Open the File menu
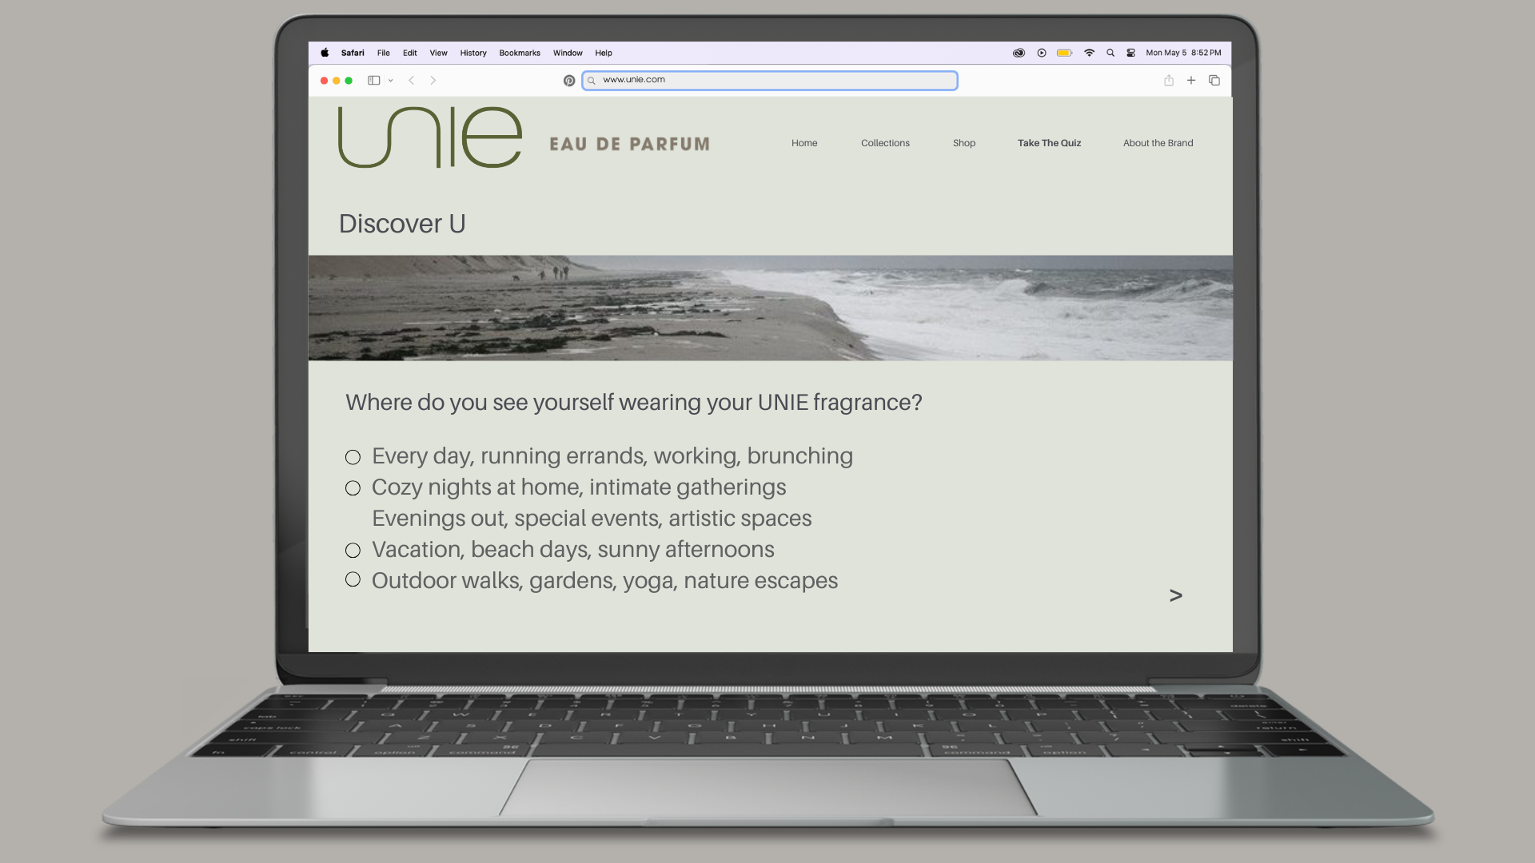This screenshot has height=863, width=1535. tap(384, 53)
